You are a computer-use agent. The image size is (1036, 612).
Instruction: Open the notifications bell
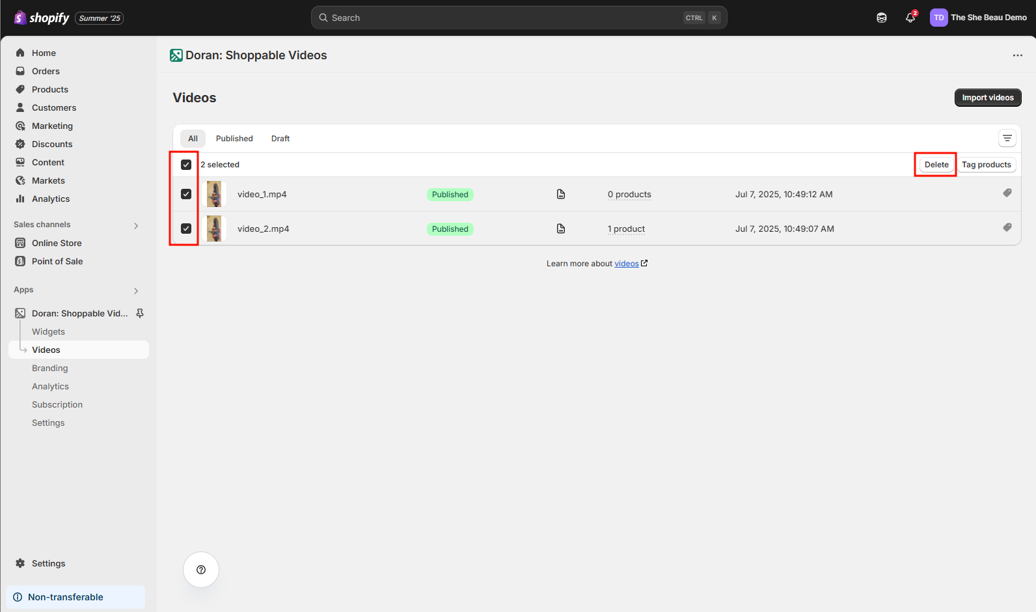[x=910, y=18]
